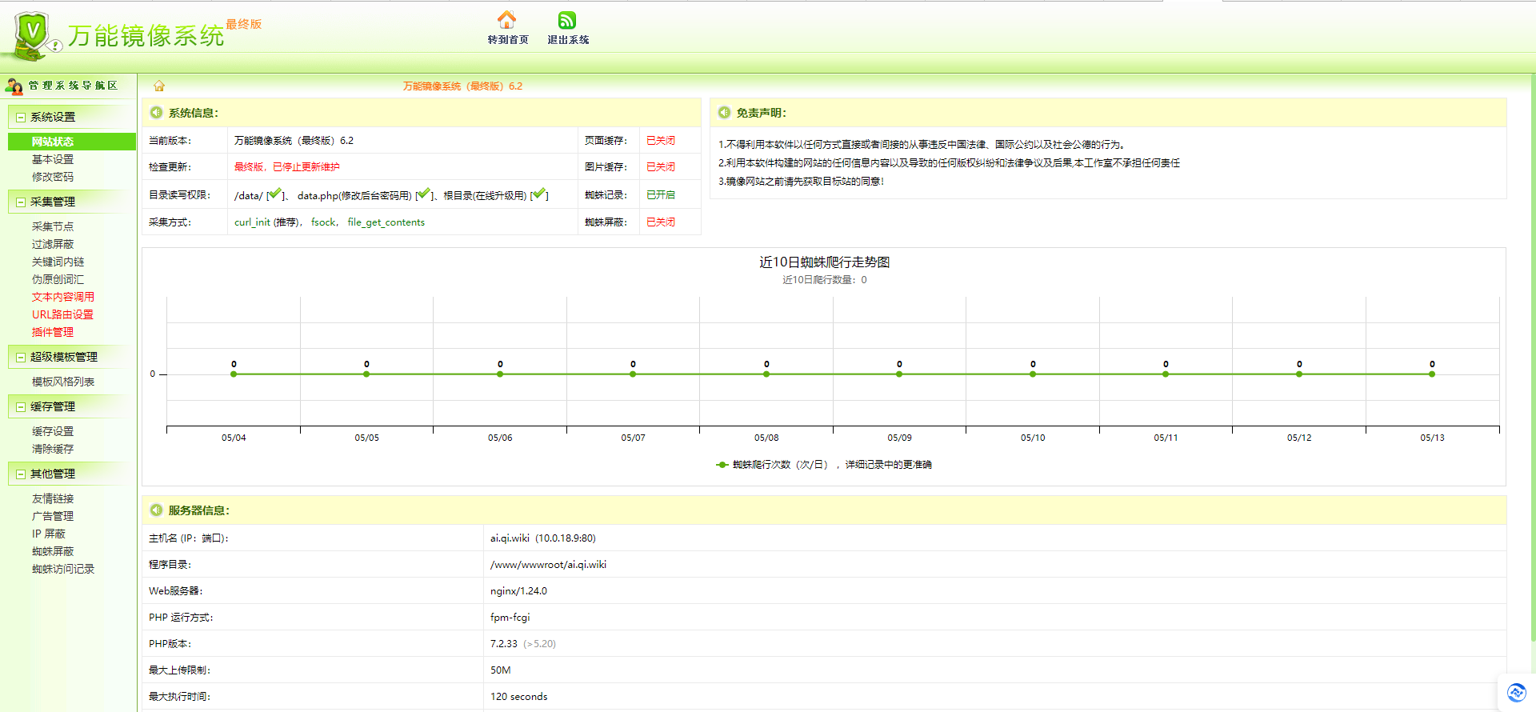
Task: Click the 50M upload limit value
Action: [501, 670]
